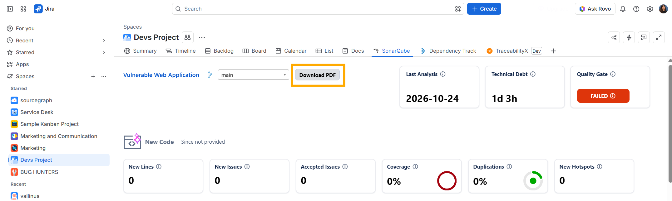
Task: Open the settings gear icon
Action: (650, 9)
